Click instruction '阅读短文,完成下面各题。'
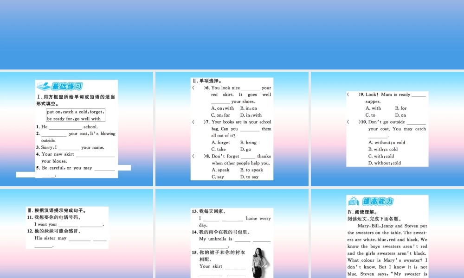 click(x=374, y=219)
